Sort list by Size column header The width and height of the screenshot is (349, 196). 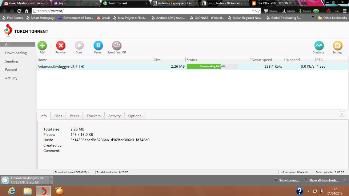tap(169, 60)
